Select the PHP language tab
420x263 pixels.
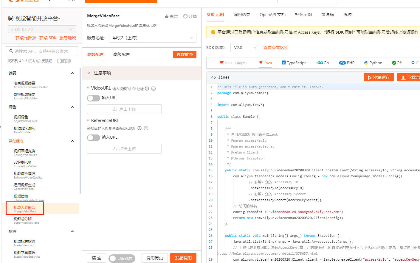coord(347,63)
